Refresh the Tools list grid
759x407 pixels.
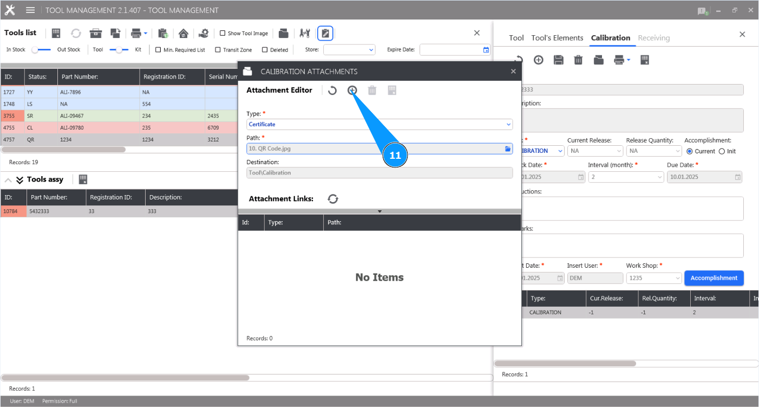(76, 33)
